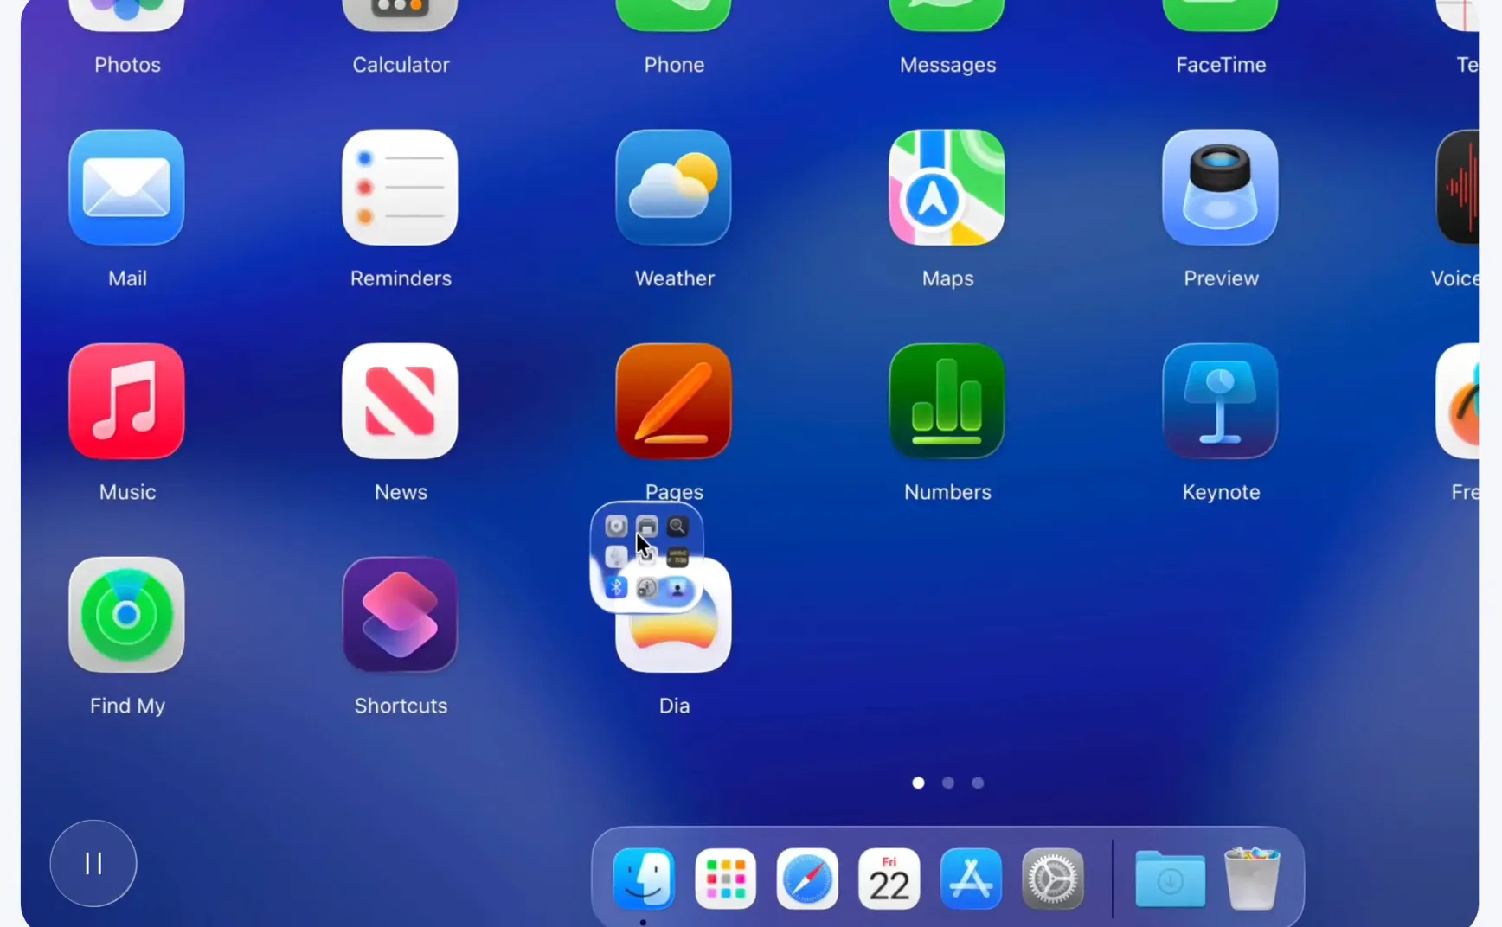Go to the first Launchpad page dot
This screenshot has width=1502, height=927.
(x=918, y=783)
